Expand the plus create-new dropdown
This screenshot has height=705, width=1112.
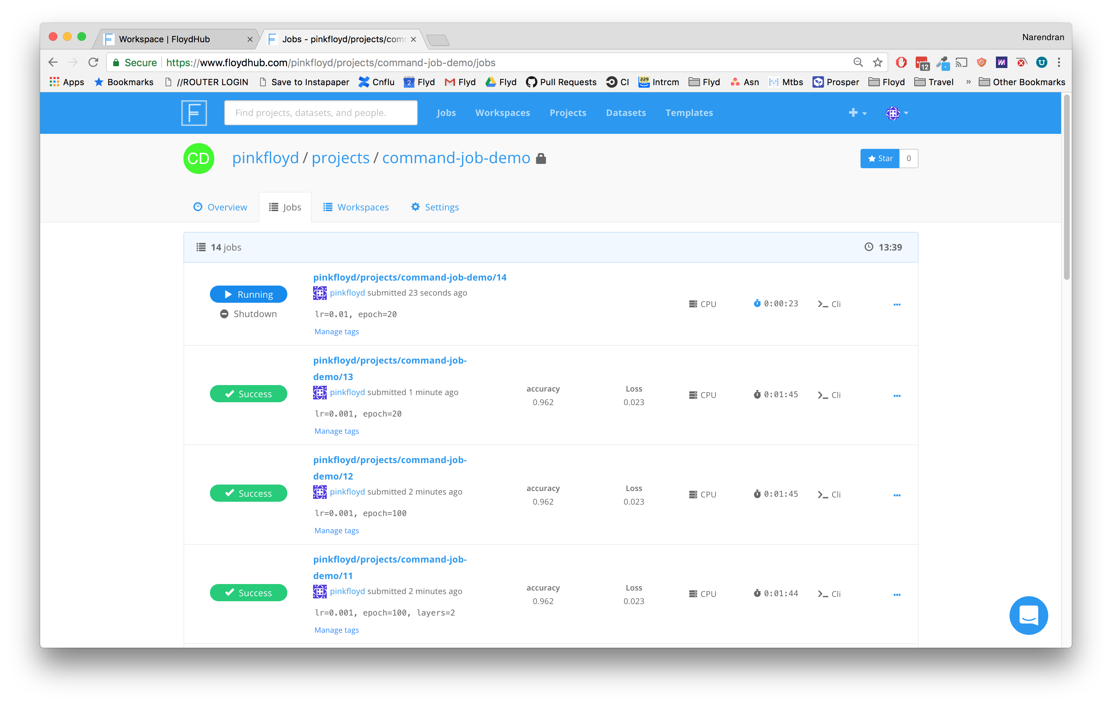pos(857,113)
